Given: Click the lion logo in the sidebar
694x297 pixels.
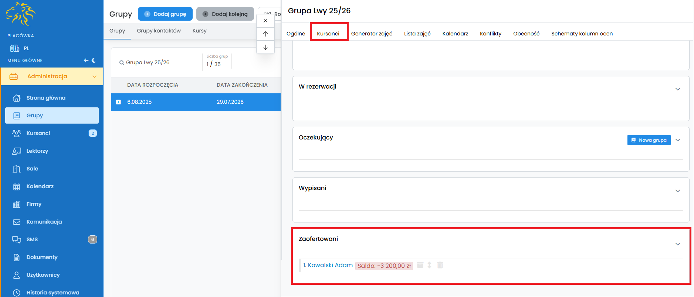Looking at the screenshot, I should point(21,14).
